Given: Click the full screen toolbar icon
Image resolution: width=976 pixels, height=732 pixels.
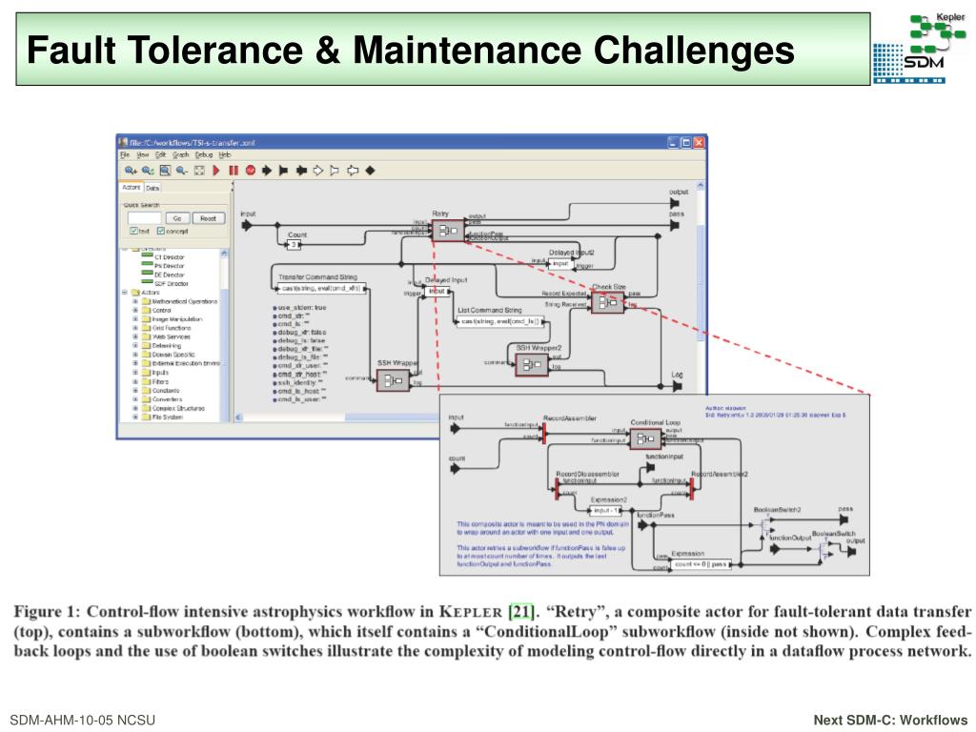Looking at the screenshot, I should [x=199, y=171].
